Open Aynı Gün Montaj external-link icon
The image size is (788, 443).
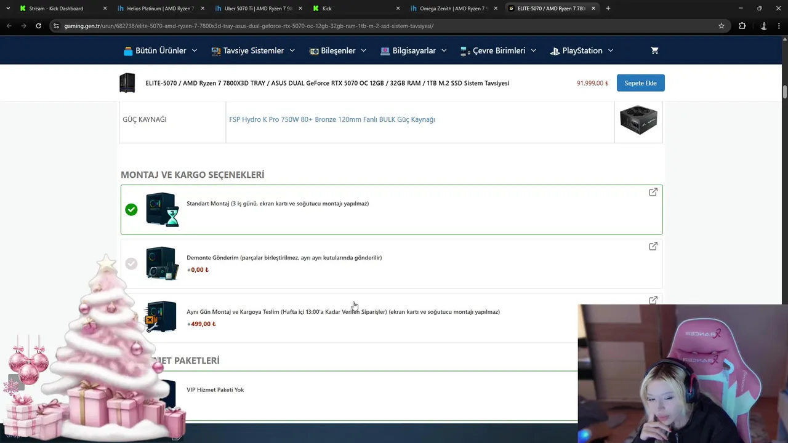(x=653, y=300)
